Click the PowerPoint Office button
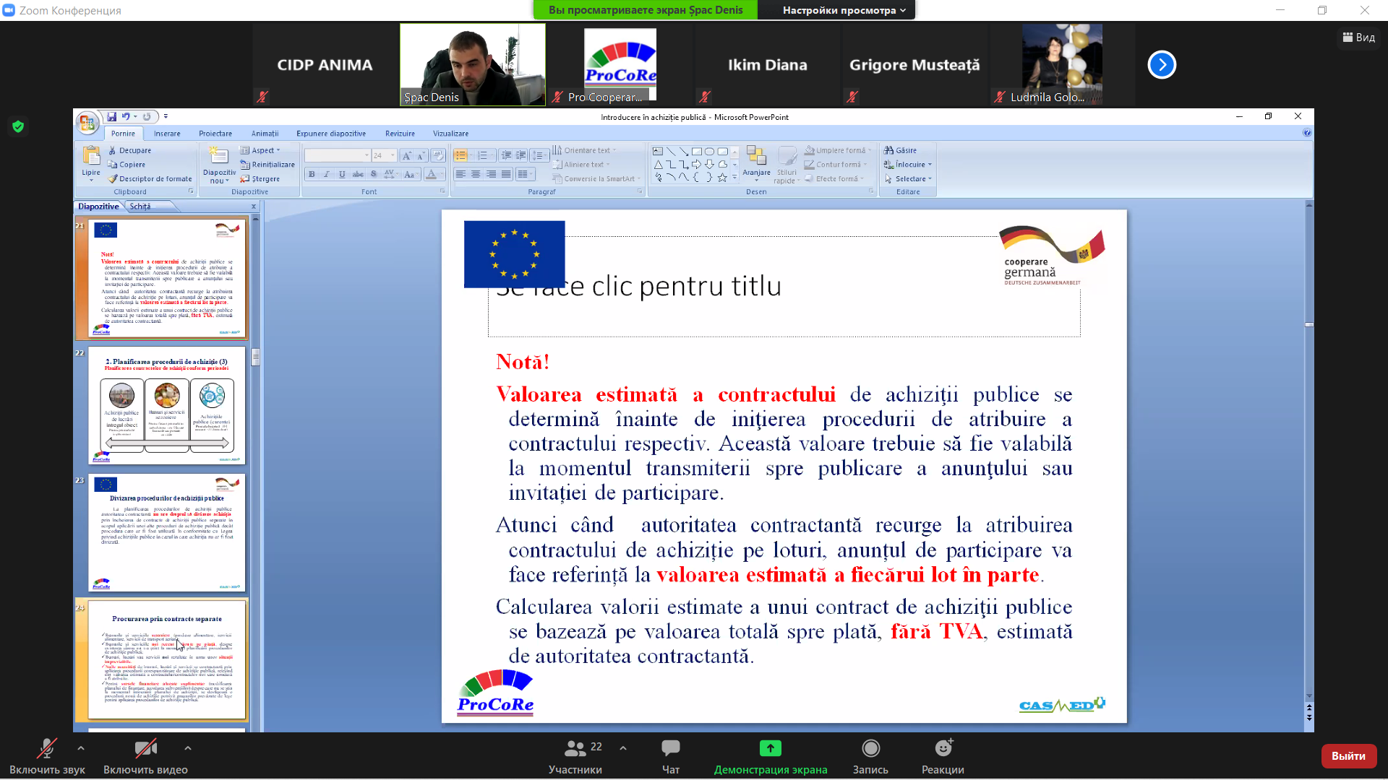The image size is (1388, 780). click(x=87, y=123)
